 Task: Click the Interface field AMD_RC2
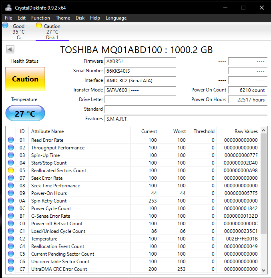(141, 81)
